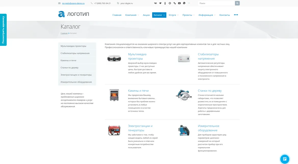The width and height of the screenshot is (298, 164).
Task: Click the Skype icon beside your.skype.ru
Action: pyautogui.click(x=118, y=3)
